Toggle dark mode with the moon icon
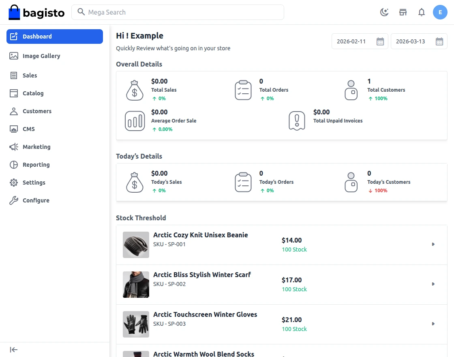Viewport: 454px width, 357px height. tap(384, 12)
